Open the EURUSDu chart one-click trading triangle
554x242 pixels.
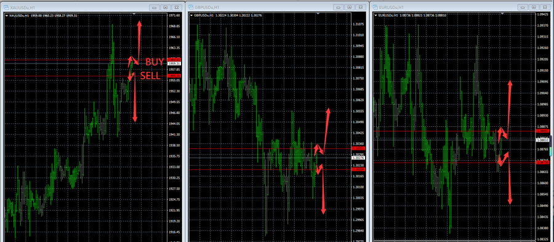tap(375, 15)
